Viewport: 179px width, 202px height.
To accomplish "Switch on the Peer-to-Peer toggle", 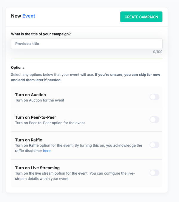I will (x=154, y=119).
